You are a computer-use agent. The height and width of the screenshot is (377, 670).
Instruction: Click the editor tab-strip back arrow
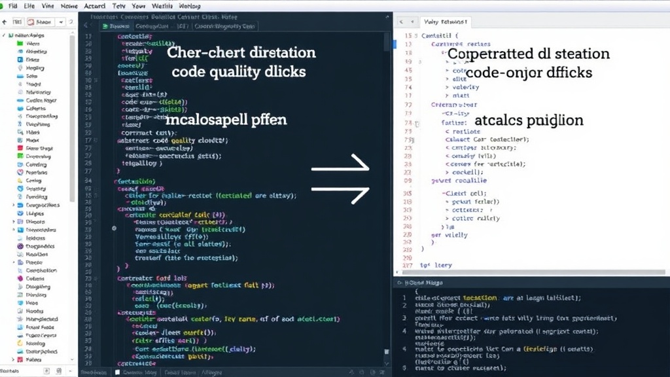[86, 26]
